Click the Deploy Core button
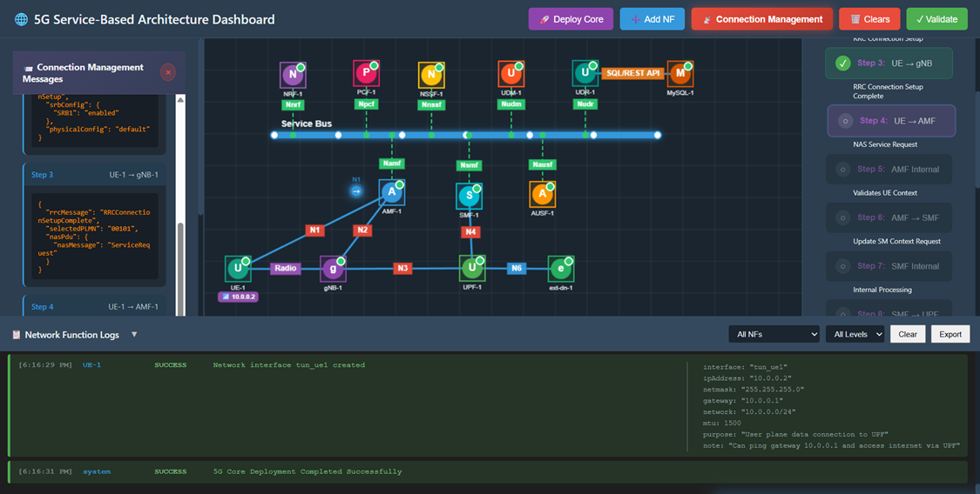The width and height of the screenshot is (980, 494). click(x=571, y=19)
